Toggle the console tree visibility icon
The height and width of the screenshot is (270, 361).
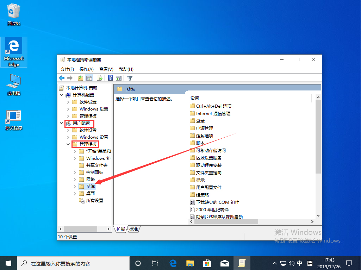coord(89,78)
